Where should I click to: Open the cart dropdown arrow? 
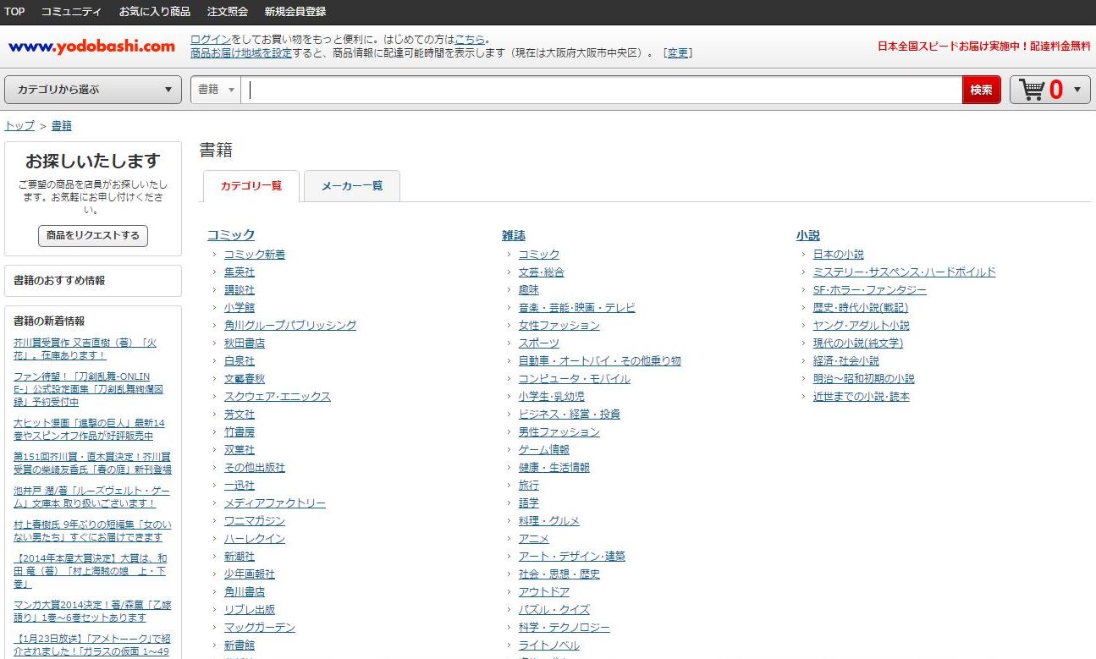(x=1077, y=90)
